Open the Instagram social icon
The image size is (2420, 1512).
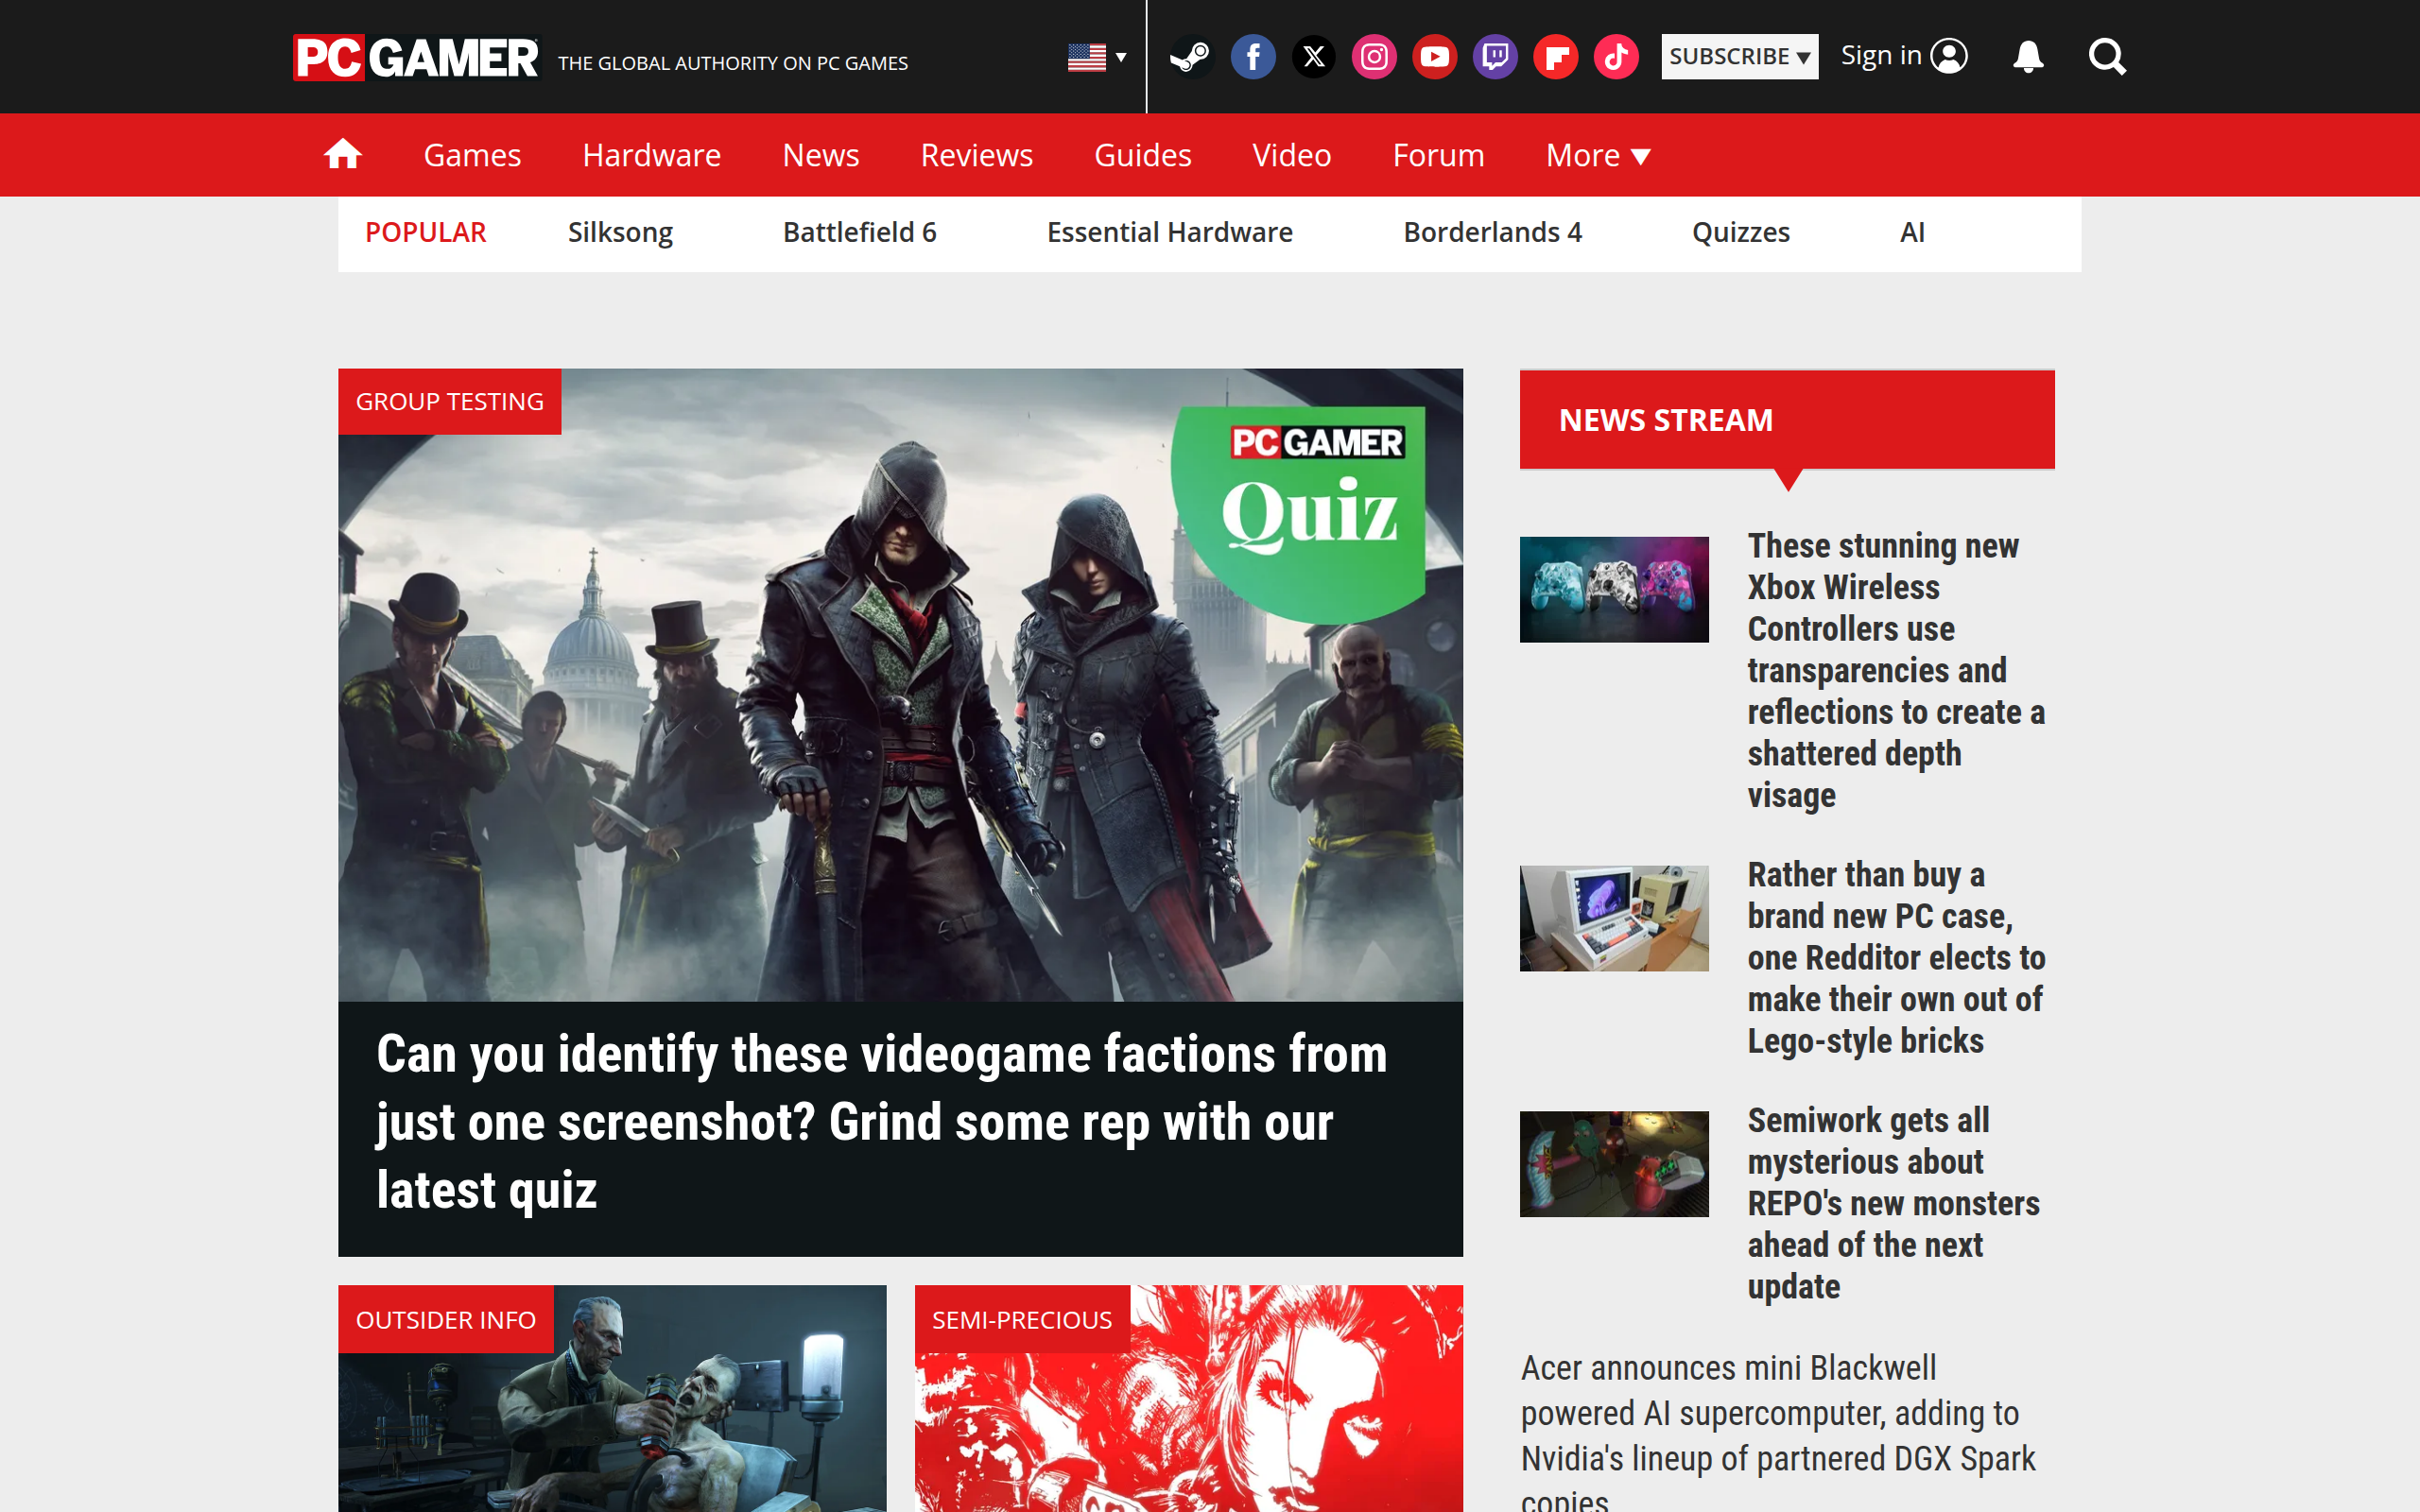point(1374,57)
